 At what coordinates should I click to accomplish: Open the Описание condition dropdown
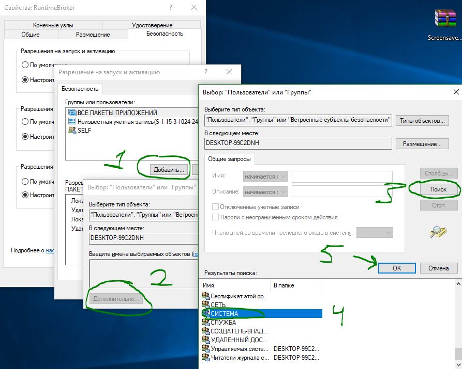pos(265,192)
